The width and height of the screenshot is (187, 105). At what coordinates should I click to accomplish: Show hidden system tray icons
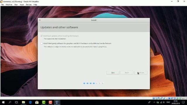(x=154, y=102)
